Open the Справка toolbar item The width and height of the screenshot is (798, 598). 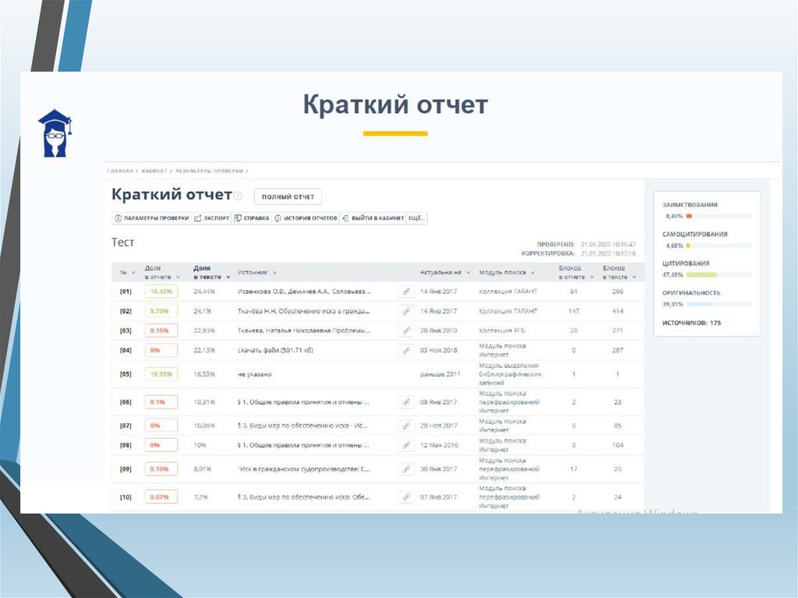(x=252, y=218)
